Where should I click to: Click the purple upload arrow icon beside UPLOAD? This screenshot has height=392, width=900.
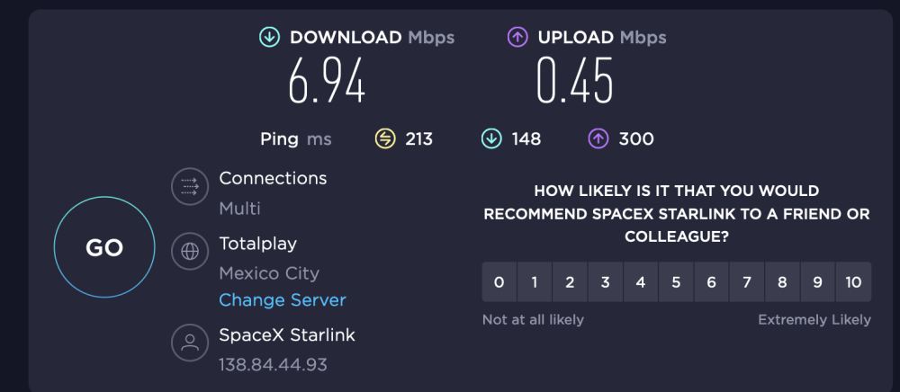tap(517, 38)
